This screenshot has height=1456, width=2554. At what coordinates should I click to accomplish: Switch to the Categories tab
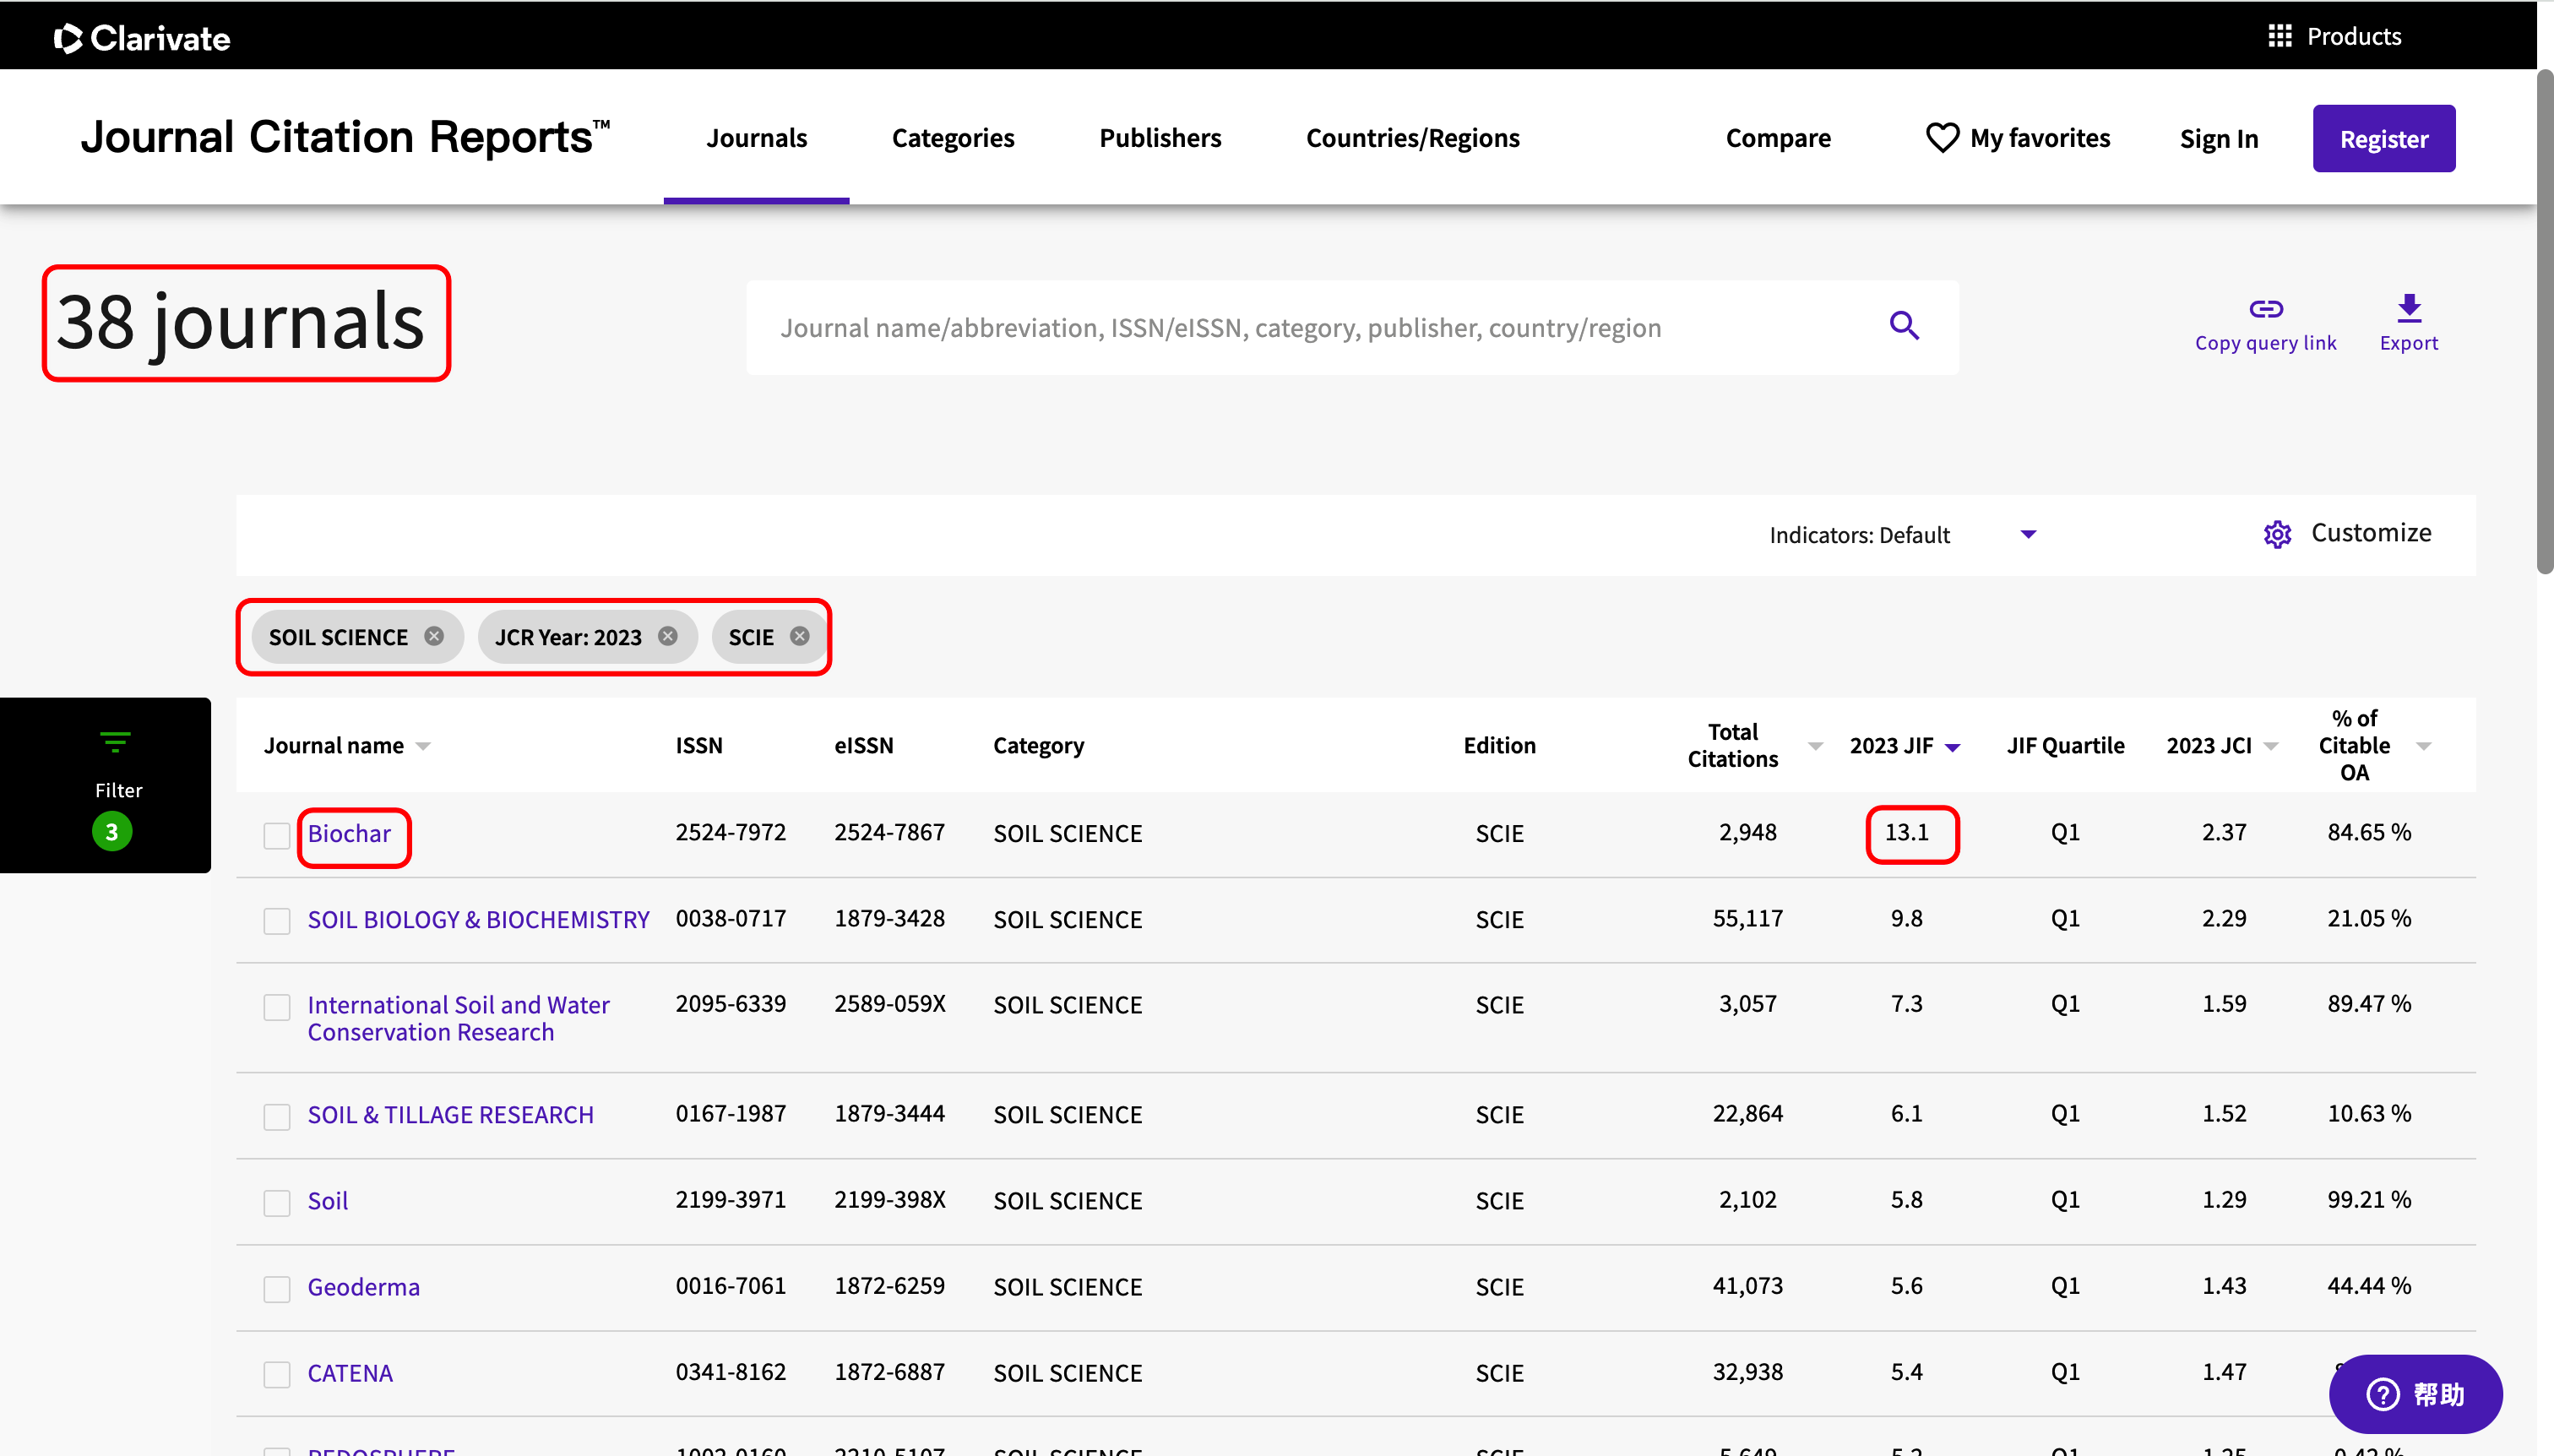(952, 138)
